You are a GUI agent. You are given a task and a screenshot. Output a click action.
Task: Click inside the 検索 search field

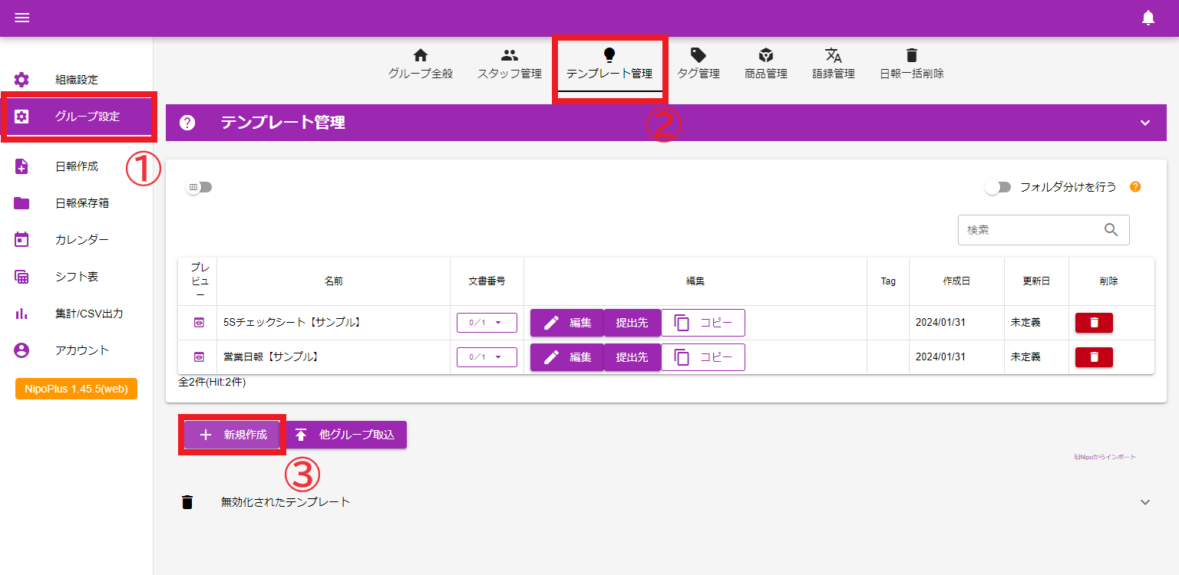coord(1029,229)
